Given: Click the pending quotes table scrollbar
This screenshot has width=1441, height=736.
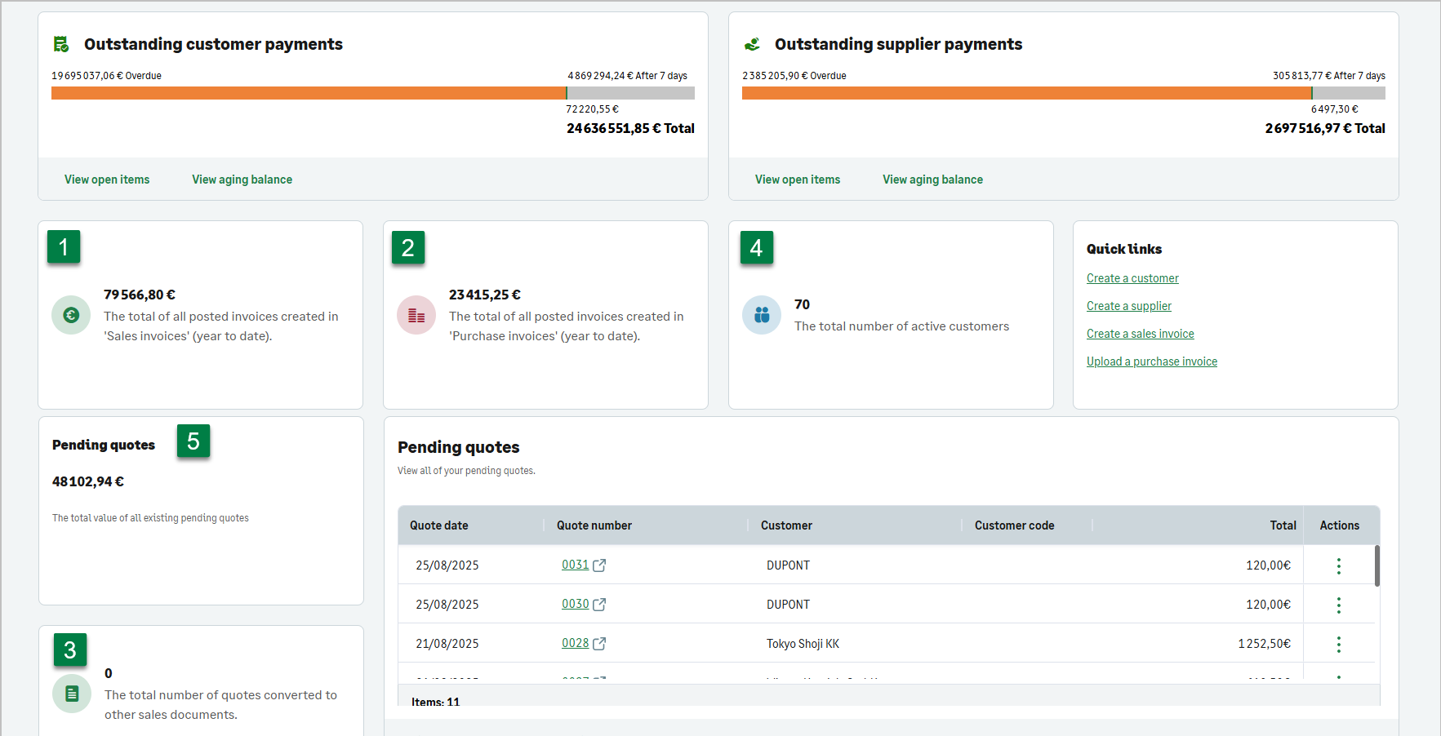Looking at the screenshot, I should (x=1377, y=566).
